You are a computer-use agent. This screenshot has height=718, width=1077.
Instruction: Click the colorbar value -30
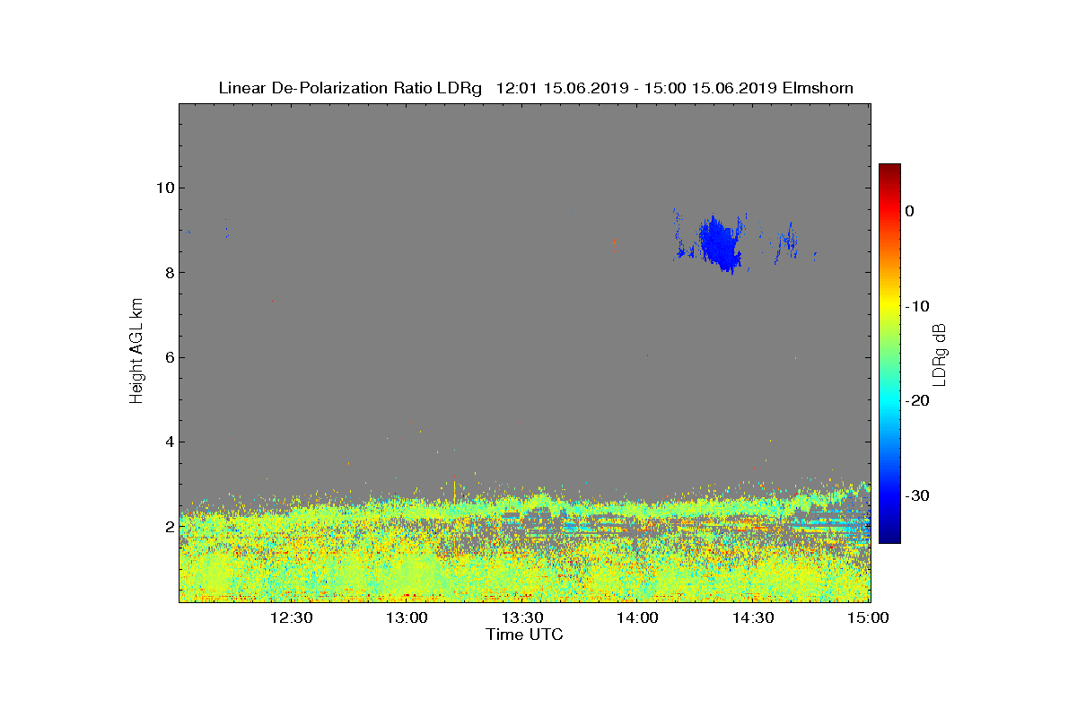pos(917,495)
